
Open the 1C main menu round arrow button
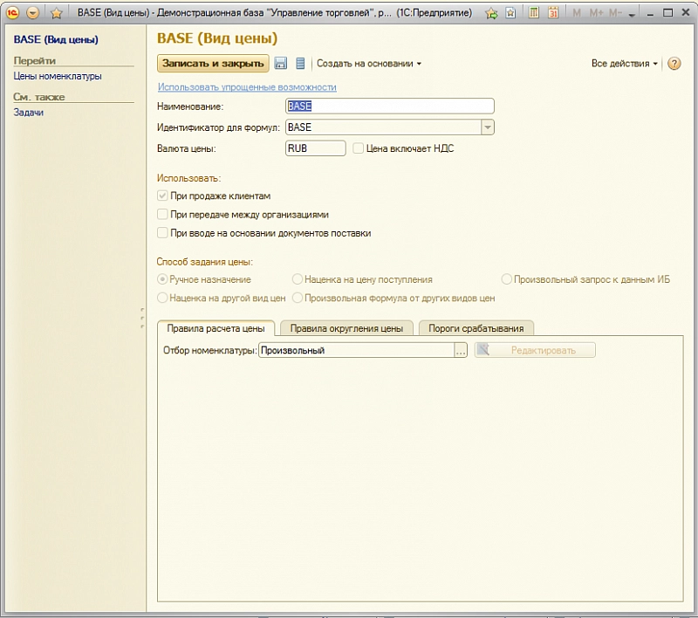point(33,13)
